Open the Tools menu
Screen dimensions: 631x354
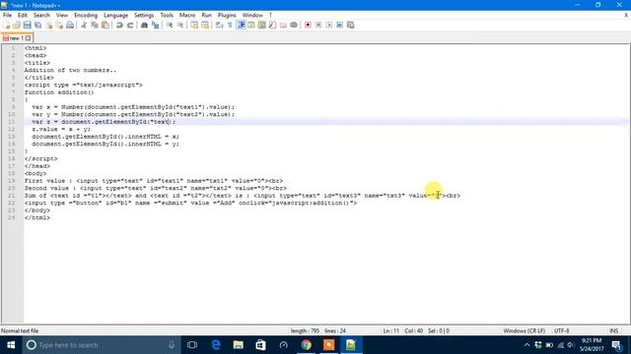(167, 16)
